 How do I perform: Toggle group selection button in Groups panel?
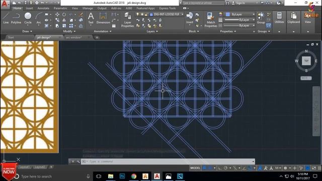tap(268, 26)
